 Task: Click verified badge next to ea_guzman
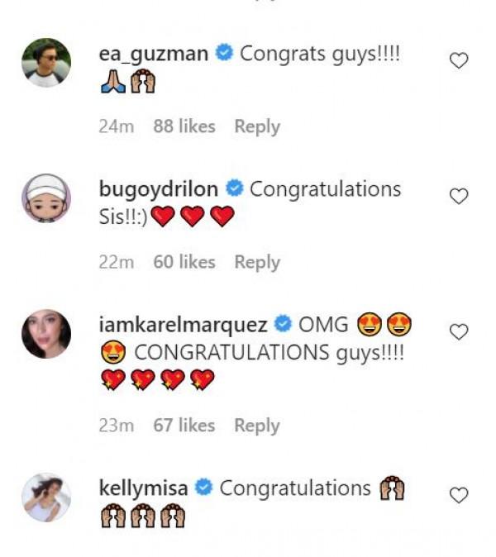[223, 55]
